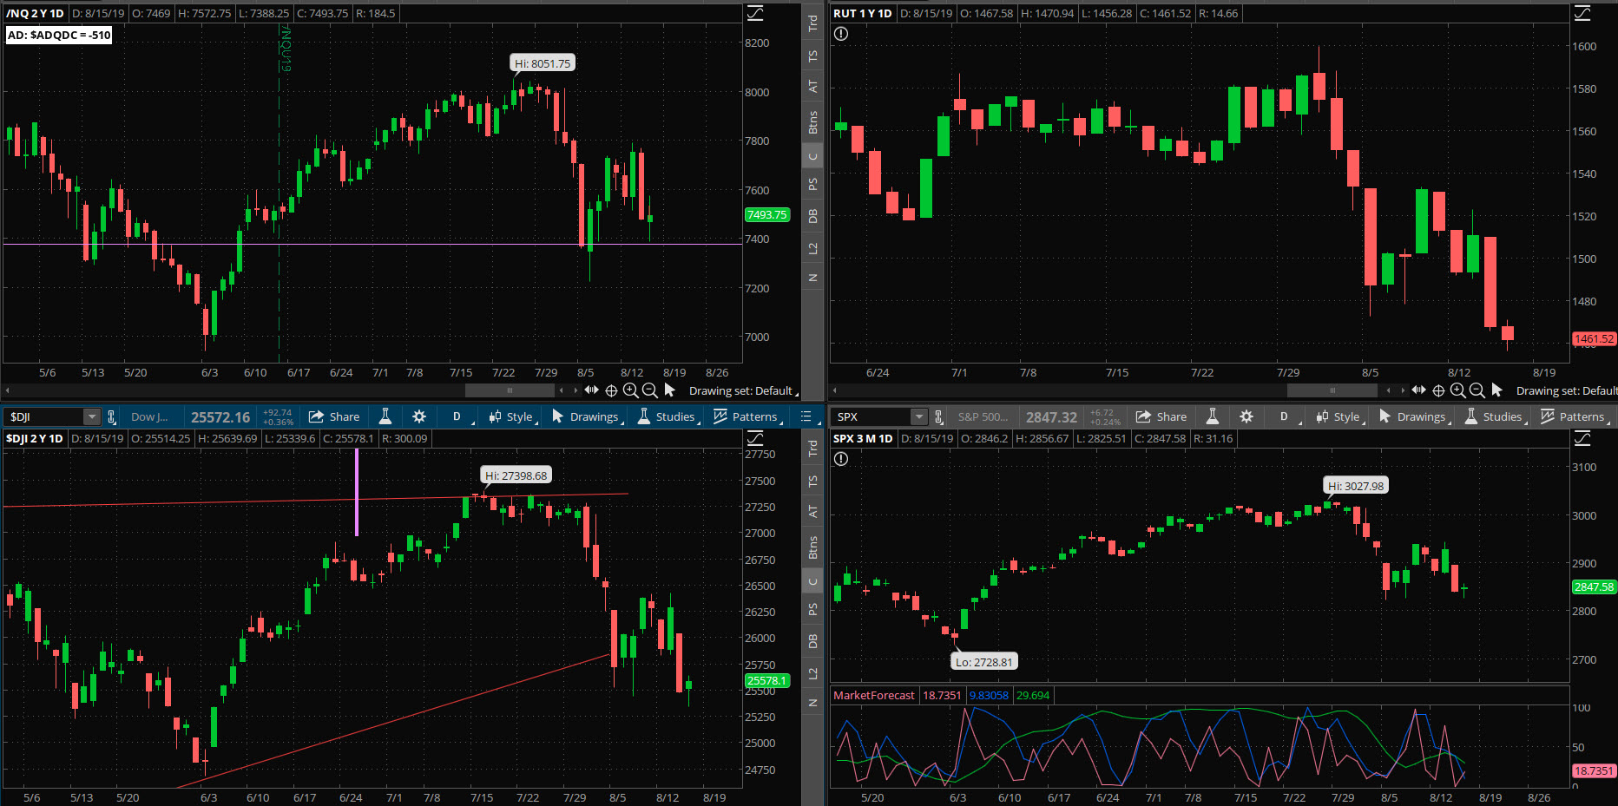
Task: Toggle the DB sidebar panel beside $DJI chart
Action: pos(813,641)
